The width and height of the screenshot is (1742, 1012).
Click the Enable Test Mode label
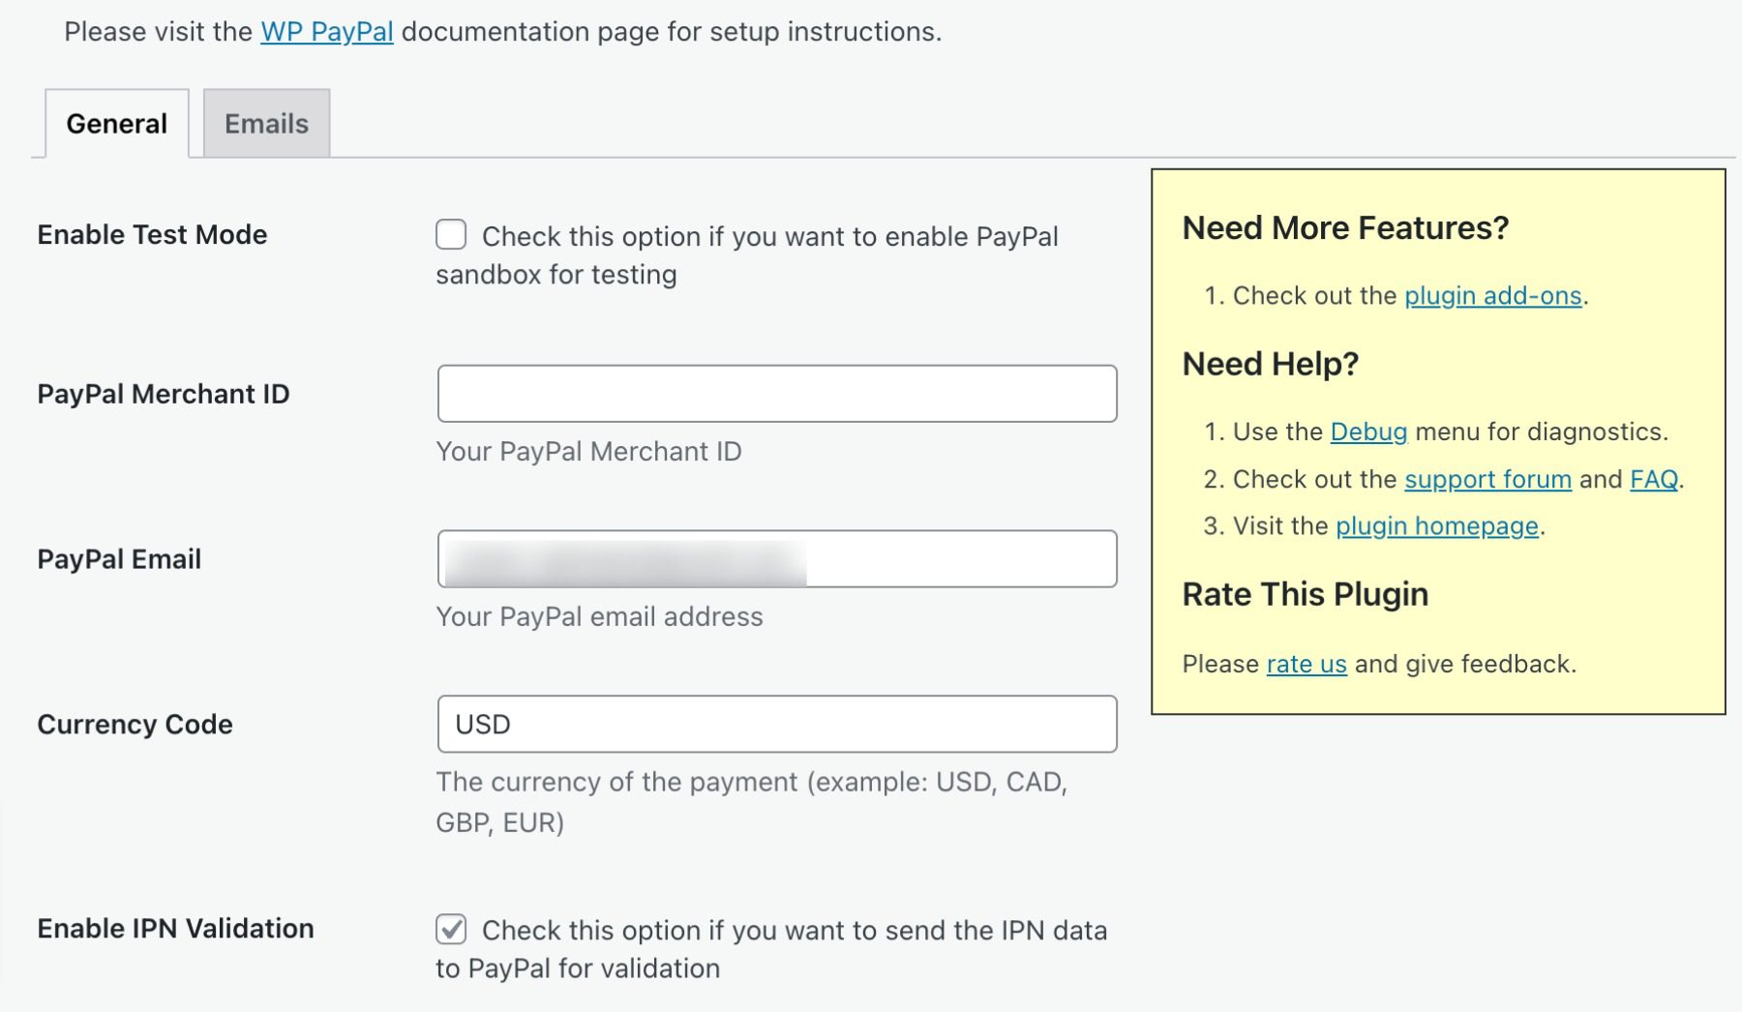point(152,234)
